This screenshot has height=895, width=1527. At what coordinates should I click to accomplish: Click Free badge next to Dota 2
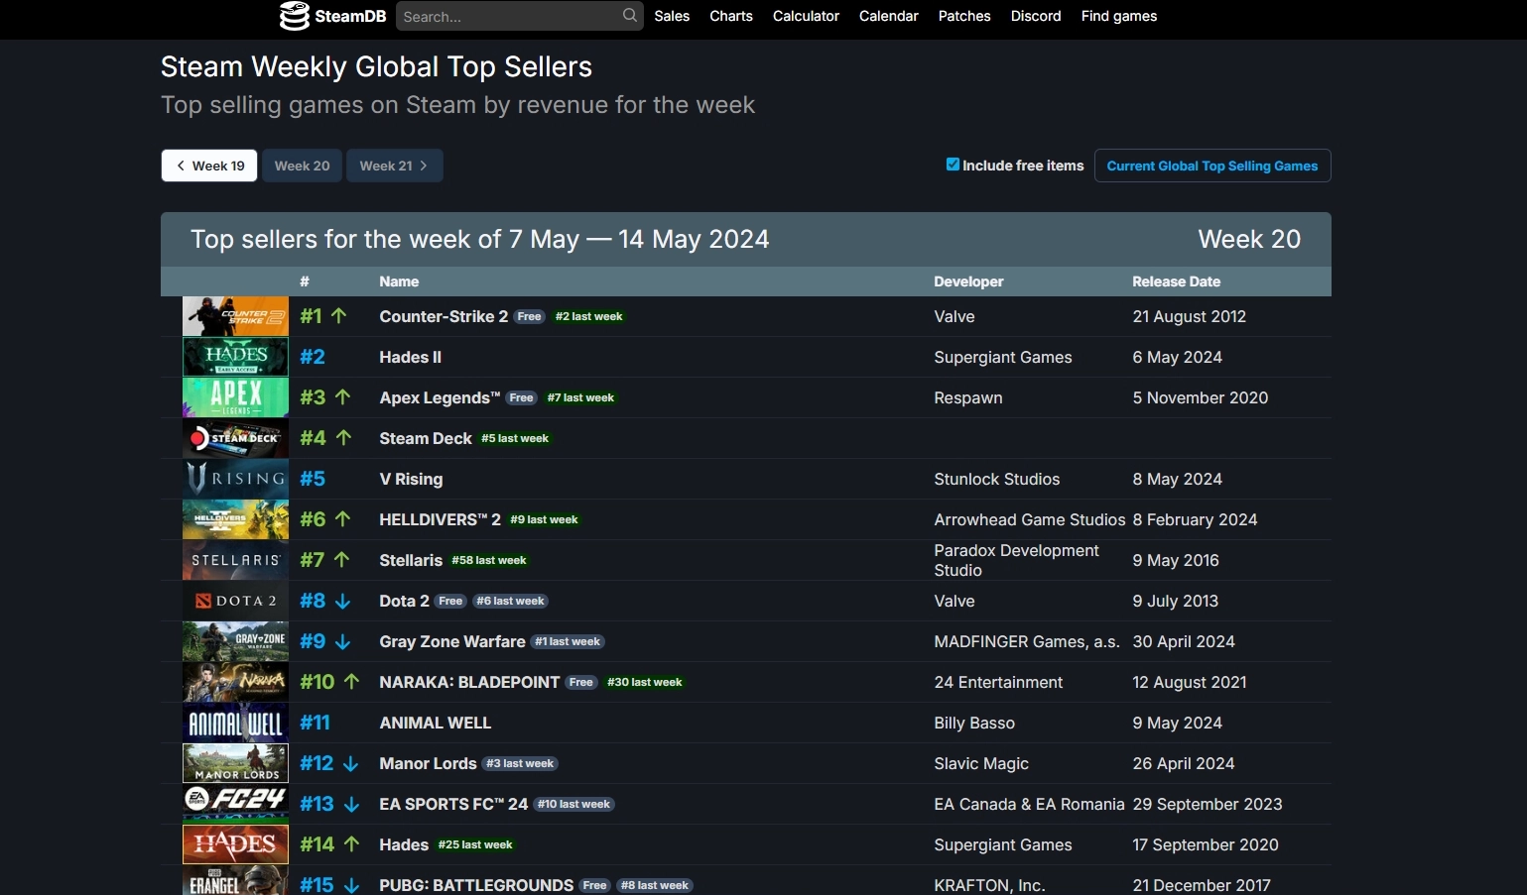(x=450, y=602)
